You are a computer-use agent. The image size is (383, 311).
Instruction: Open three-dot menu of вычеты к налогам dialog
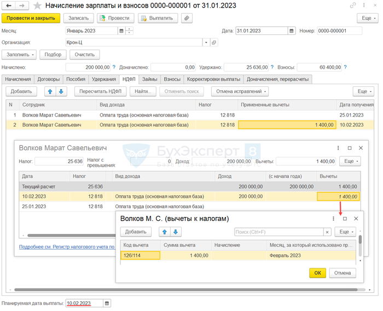333,219
